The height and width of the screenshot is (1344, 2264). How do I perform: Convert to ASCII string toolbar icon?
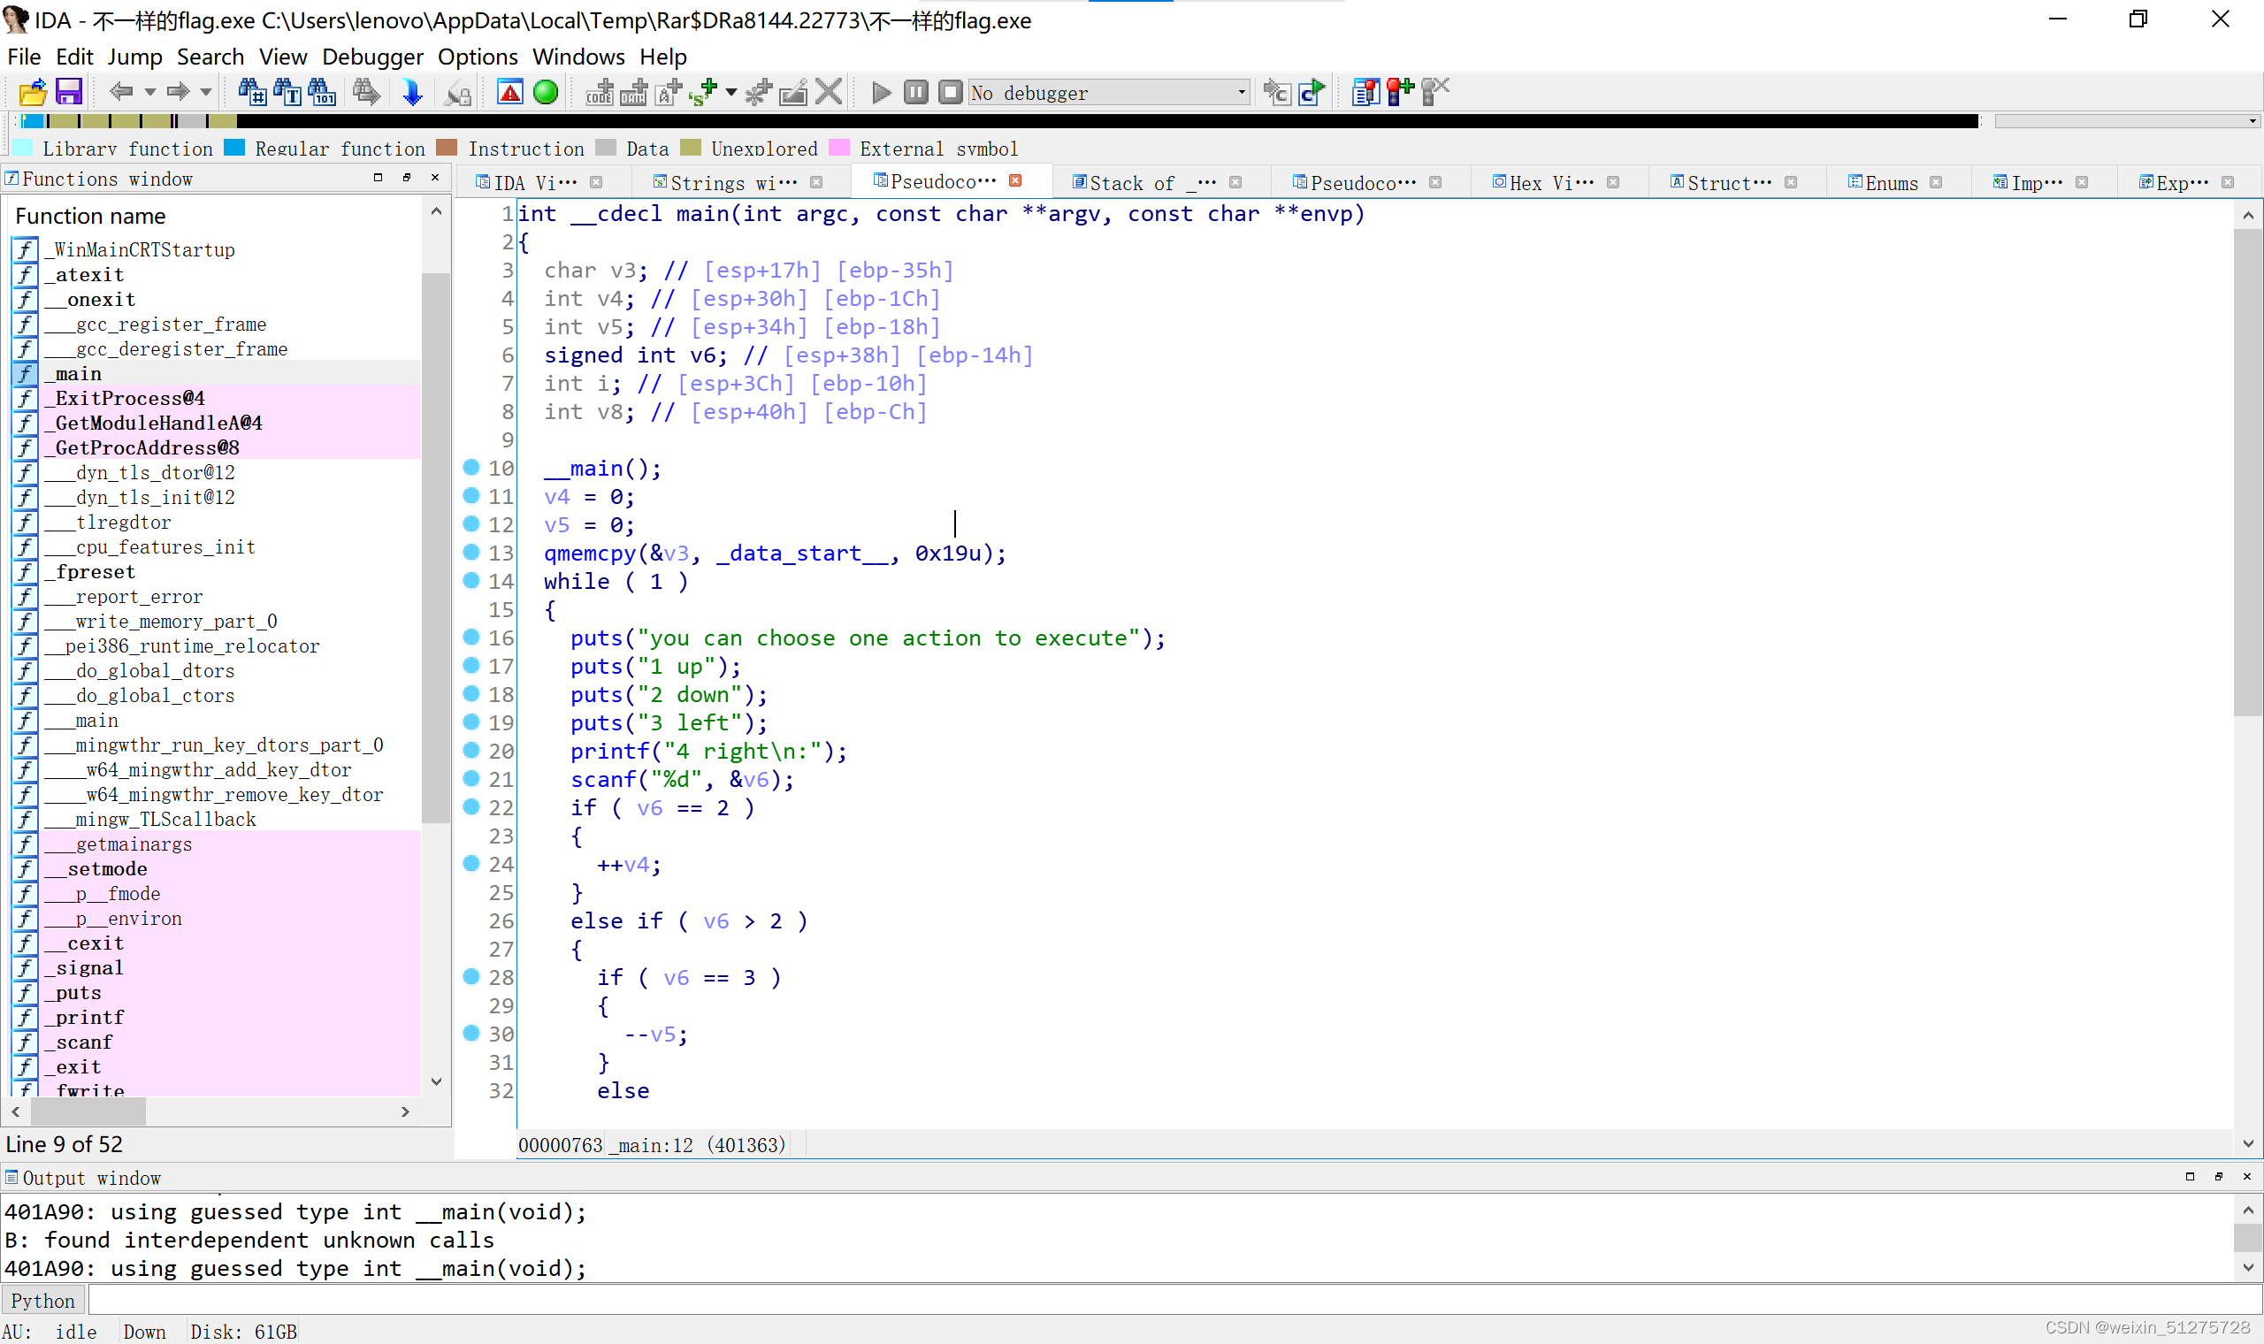pyautogui.click(x=669, y=92)
